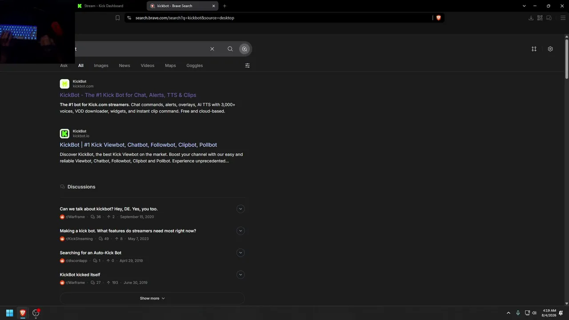The height and width of the screenshot is (320, 569).
Task: Click the kickbot.com result favicon
Action: 64,84
